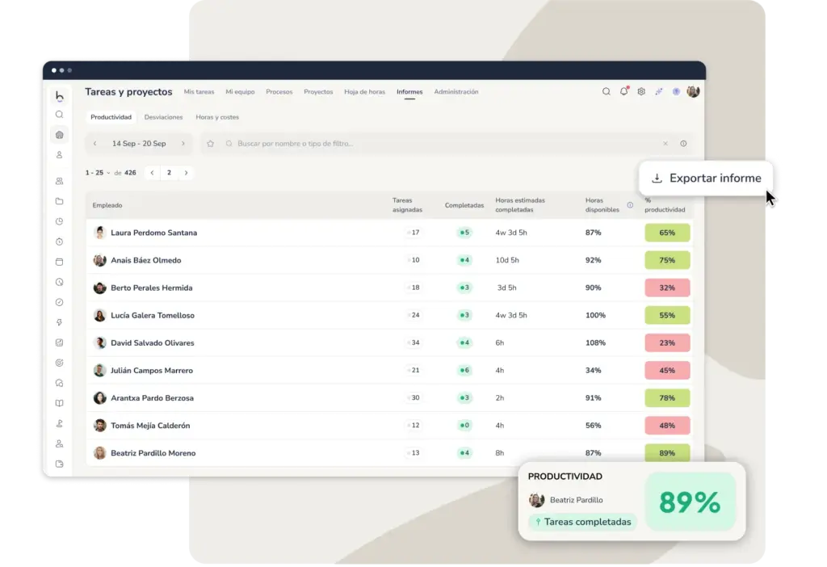Click the app logo in the sidebar
The width and height of the screenshot is (827, 567).
[60, 95]
